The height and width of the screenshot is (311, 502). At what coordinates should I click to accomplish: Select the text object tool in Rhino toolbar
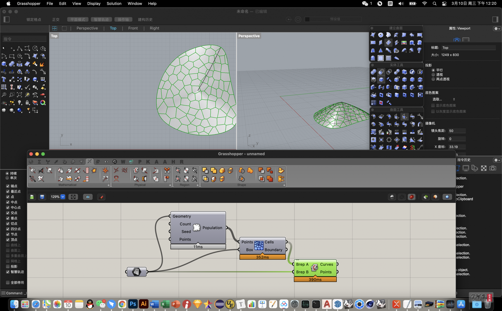click(4, 79)
